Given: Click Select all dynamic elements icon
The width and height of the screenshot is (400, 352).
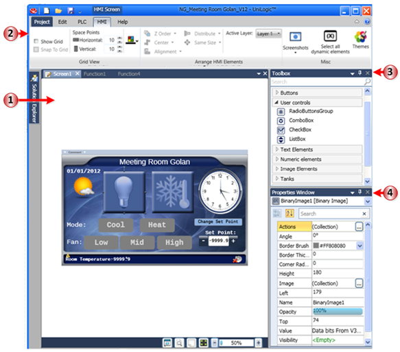Looking at the screenshot, I should pos(330,36).
